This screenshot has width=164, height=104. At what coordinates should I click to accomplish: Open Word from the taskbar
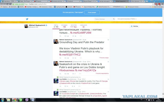pos(33,100)
